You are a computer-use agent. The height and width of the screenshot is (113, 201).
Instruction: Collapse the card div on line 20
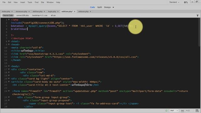coord(9,78)
